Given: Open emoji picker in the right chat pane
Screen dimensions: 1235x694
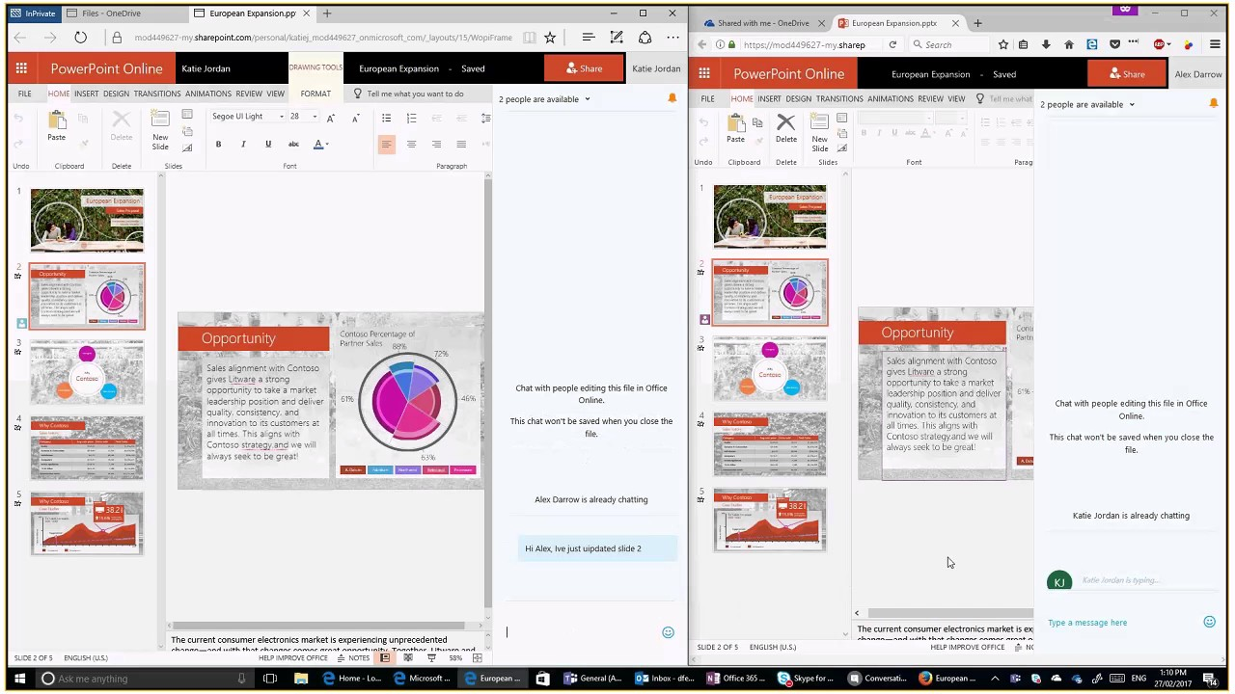Looking at the screenshot, I should (x=1209, y=622).
